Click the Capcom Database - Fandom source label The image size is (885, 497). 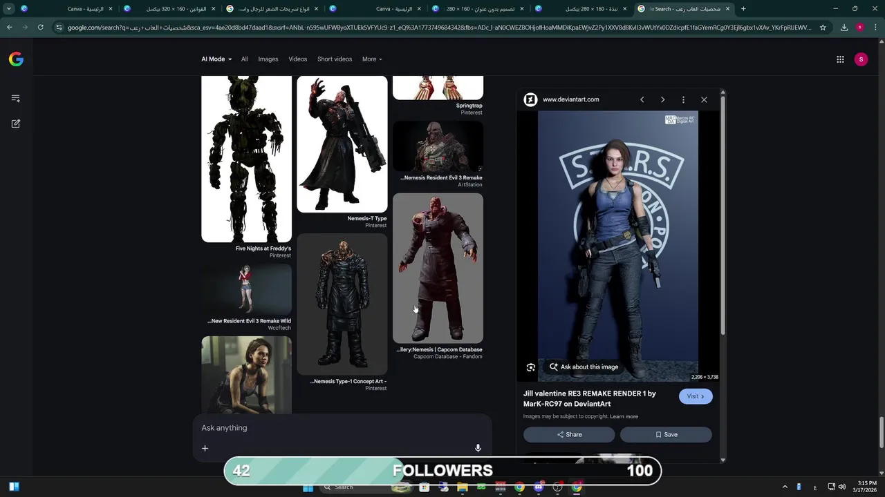click(448, 357)
